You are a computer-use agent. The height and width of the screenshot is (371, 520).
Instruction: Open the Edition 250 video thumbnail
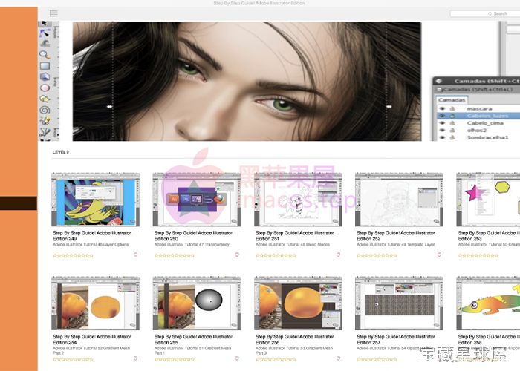coord(197,200)
